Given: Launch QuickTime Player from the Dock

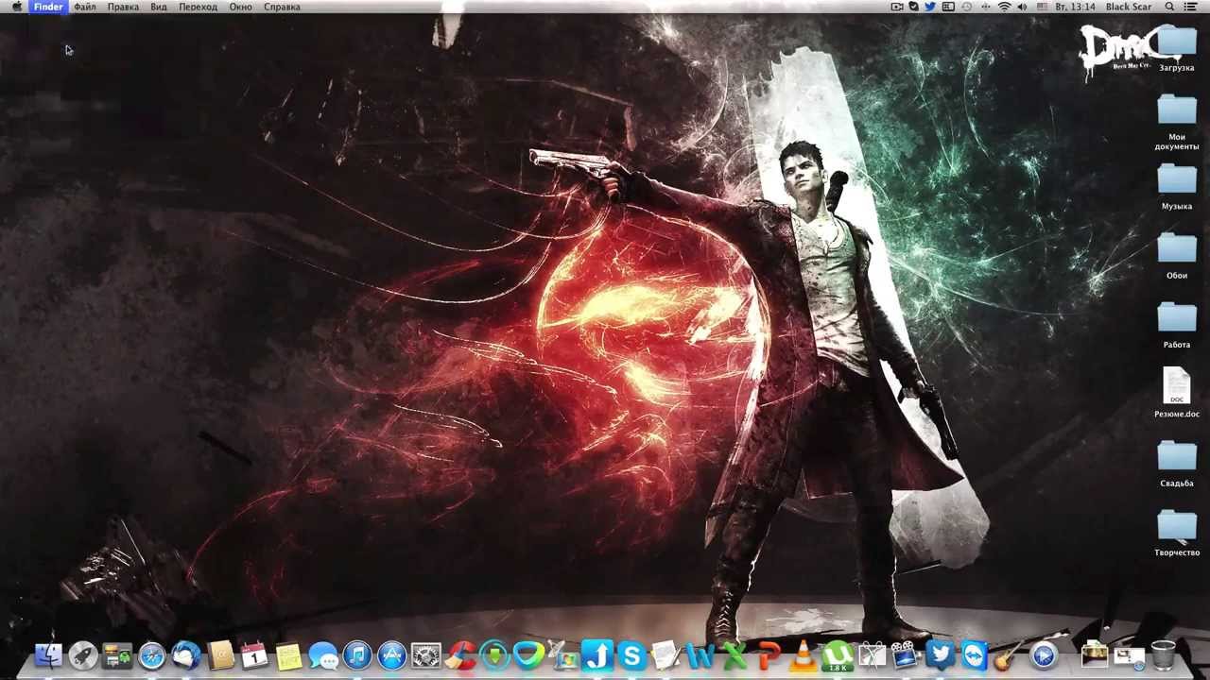Looking at the screenshot, I should point(1043,655).
